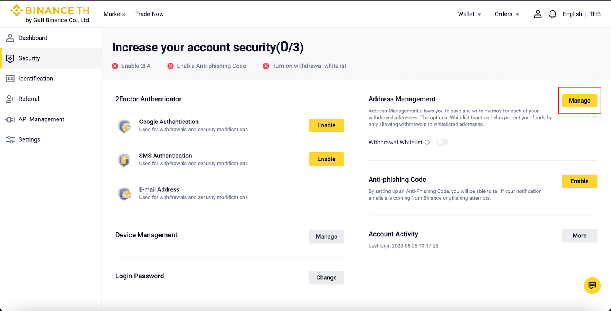Click Manage for Address Management
Viewport: 611px width, 311px height.
tap(579, 101)
